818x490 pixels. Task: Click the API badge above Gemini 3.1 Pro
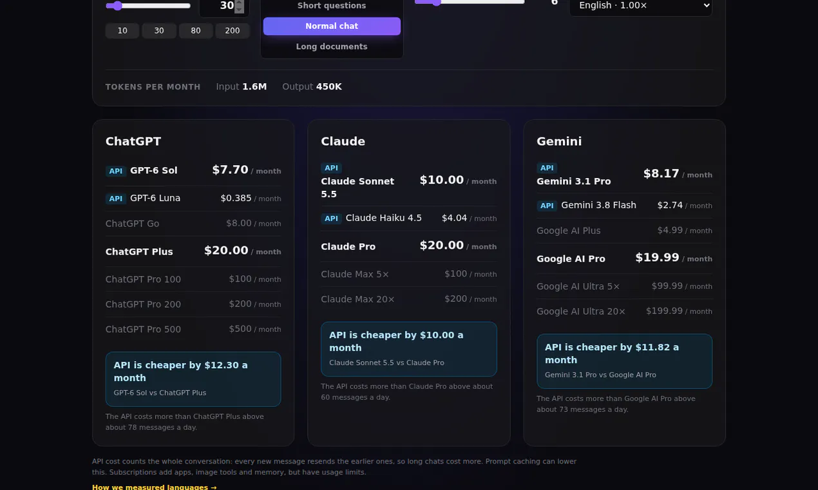coord(547,168)
